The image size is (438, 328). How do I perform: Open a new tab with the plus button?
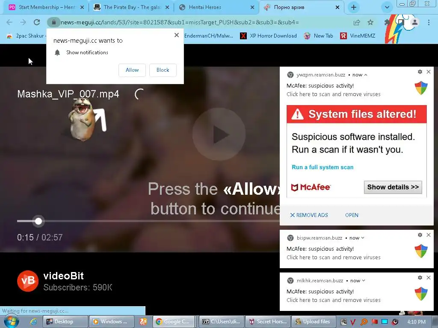tap(354, 7)
